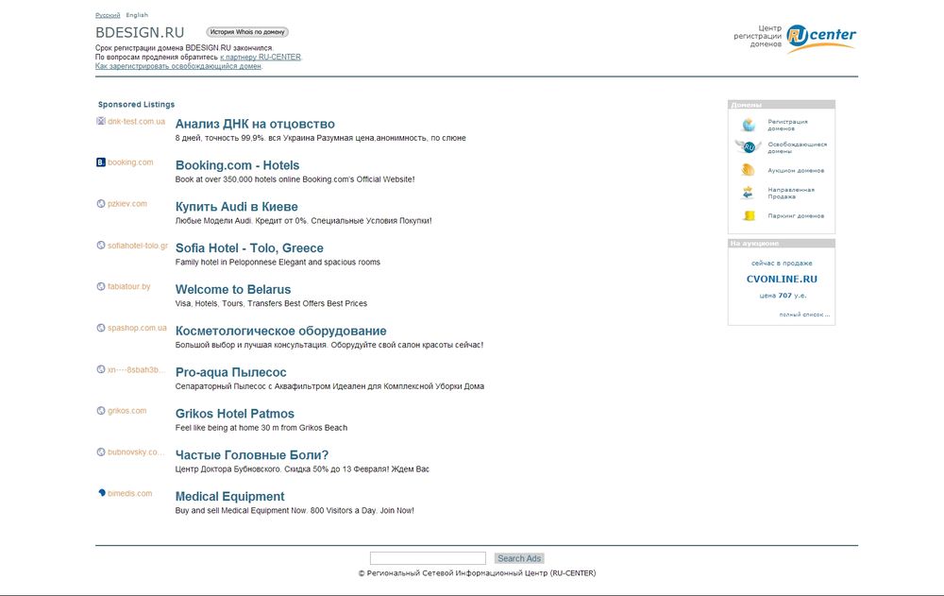
Task: Open the полный список auction link
Action: [x=804, y=315]
